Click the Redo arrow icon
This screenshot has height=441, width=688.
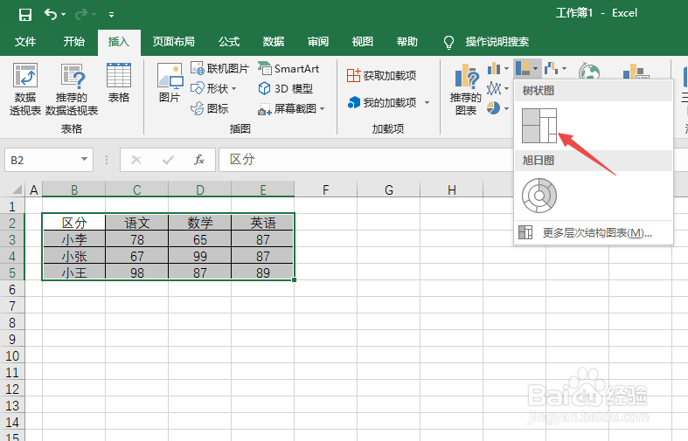pos(81,15)
